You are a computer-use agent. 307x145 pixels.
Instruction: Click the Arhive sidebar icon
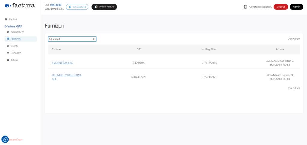click(x=8, y=60)
